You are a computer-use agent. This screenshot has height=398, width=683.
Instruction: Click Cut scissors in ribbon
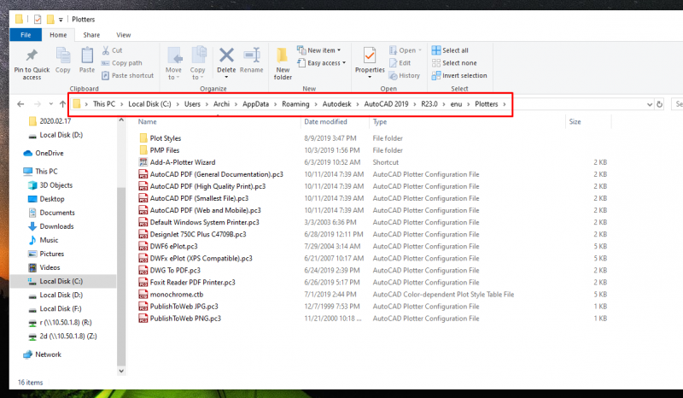113,50
